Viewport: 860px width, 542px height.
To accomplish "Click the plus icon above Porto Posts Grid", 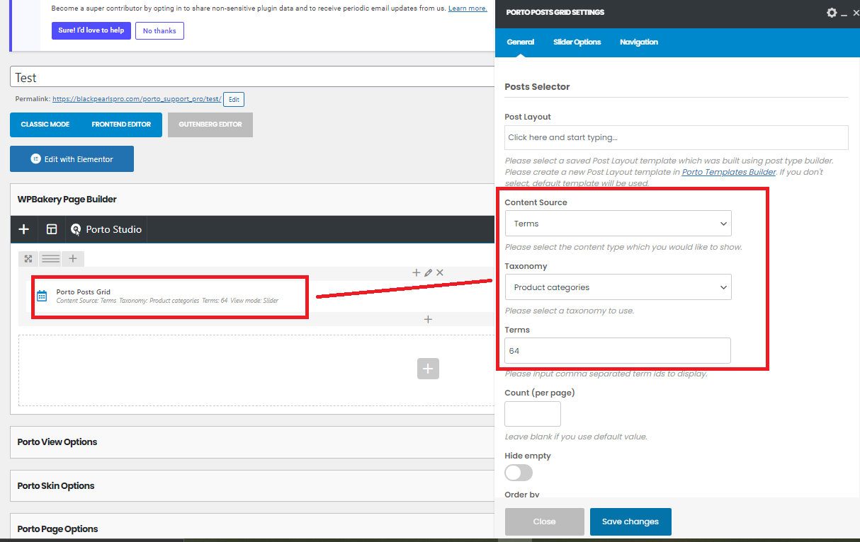I will click(417, 272).
